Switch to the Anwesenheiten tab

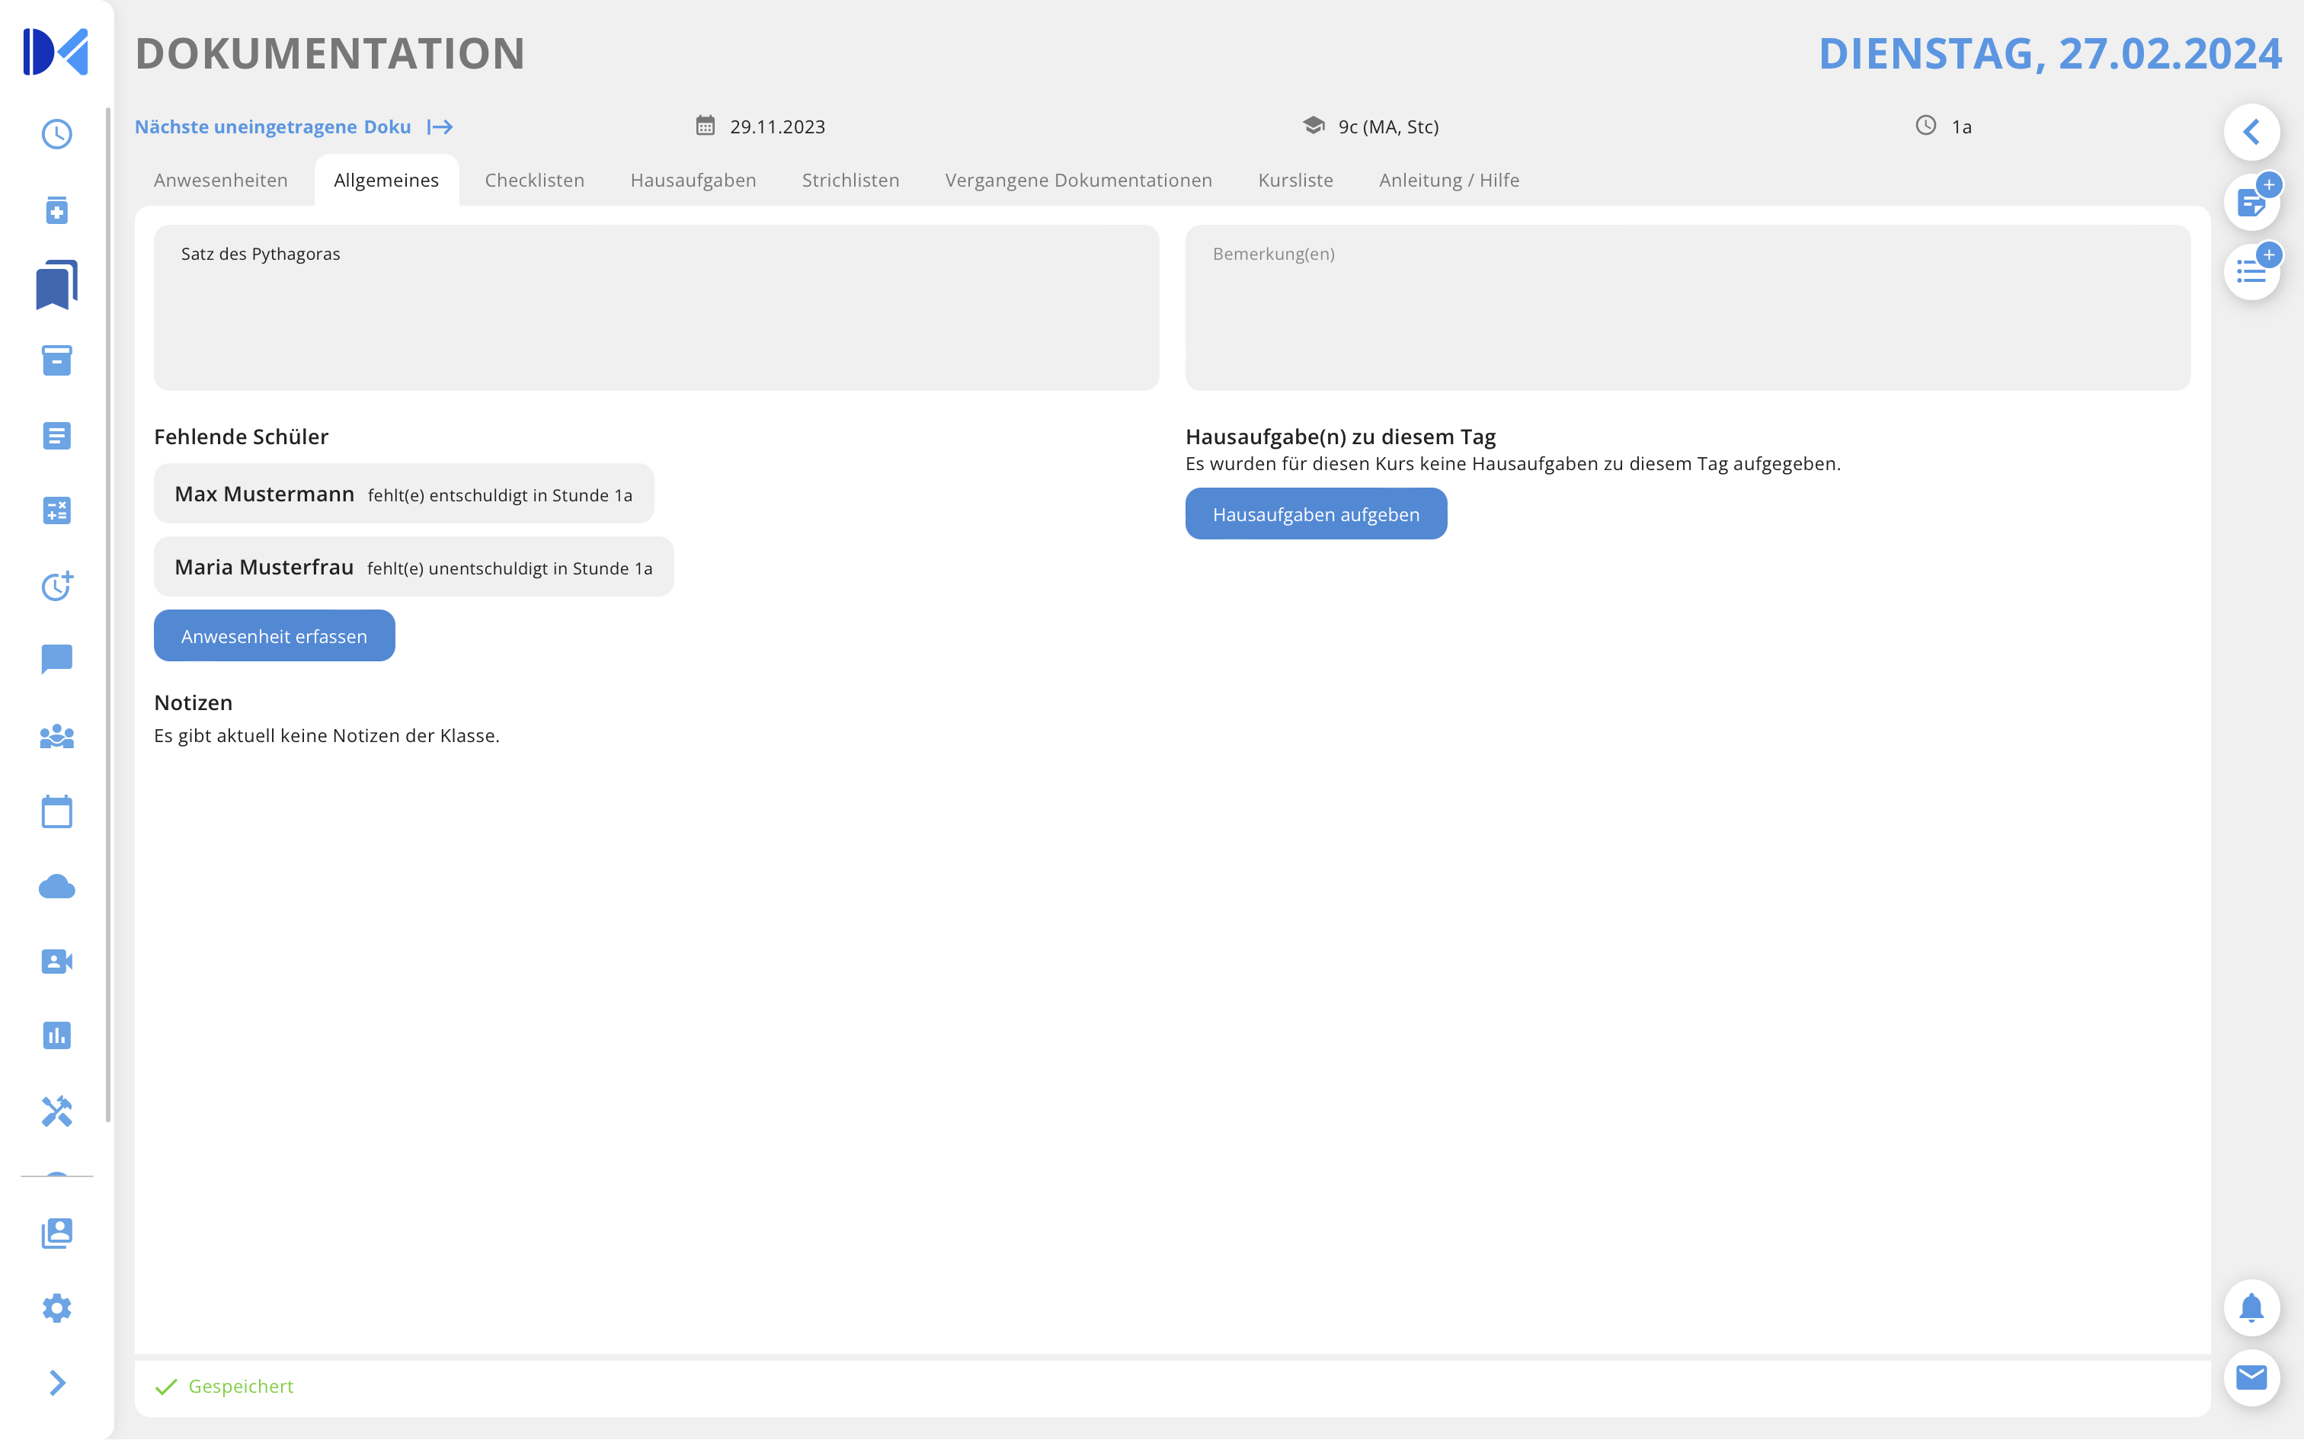[221, 180]
